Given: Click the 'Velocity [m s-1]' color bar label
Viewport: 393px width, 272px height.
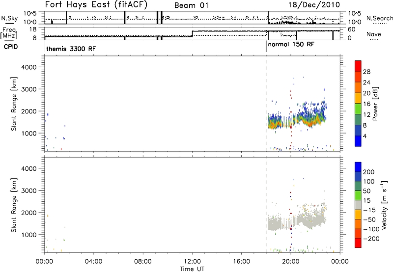Looking at the screenshot, I should coord(384,205).
